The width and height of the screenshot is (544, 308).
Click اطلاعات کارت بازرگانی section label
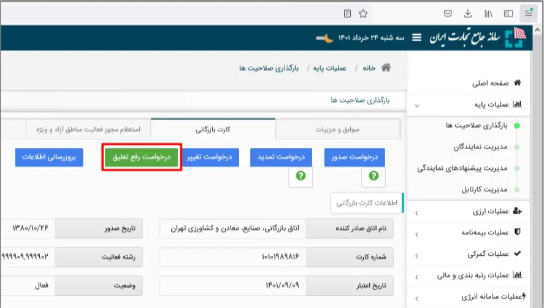click(367, 203)
